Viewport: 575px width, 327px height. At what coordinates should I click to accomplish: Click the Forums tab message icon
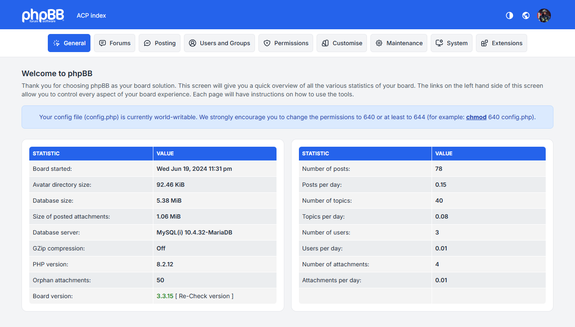(x=103, y=43)
